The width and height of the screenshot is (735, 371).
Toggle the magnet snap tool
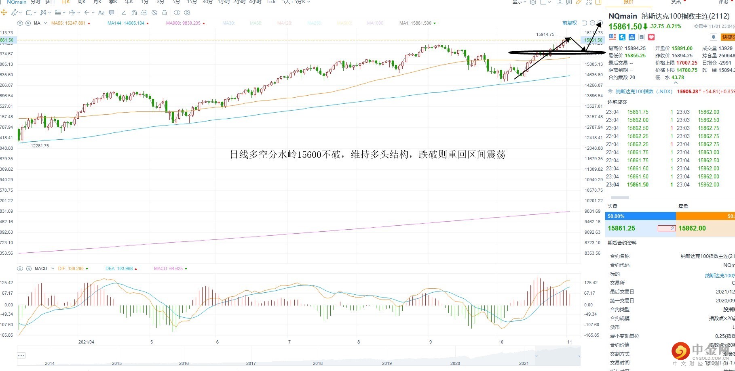134,13
